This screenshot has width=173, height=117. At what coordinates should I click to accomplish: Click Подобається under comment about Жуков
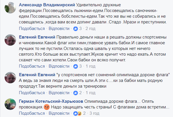click(32, 66)
